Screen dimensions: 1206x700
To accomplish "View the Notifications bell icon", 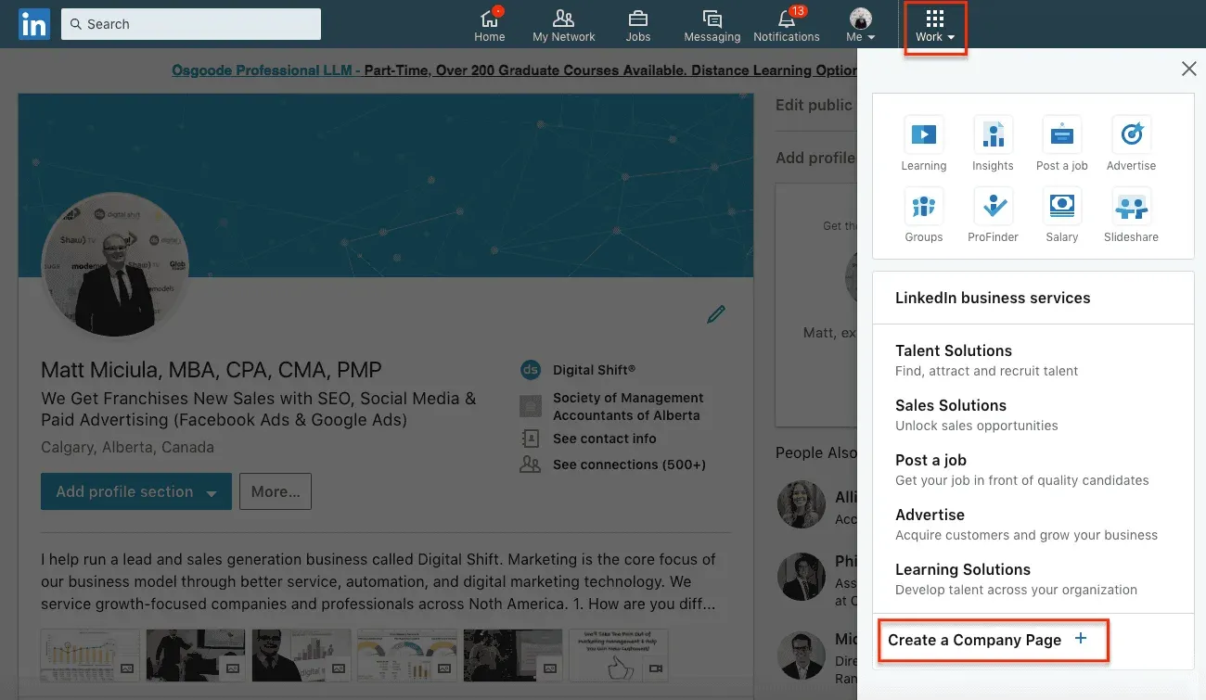I will pos(786,24).
